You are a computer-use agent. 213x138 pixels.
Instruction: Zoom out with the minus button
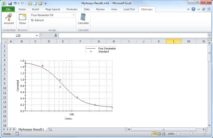pyautogui.click(x=178, y=134)
